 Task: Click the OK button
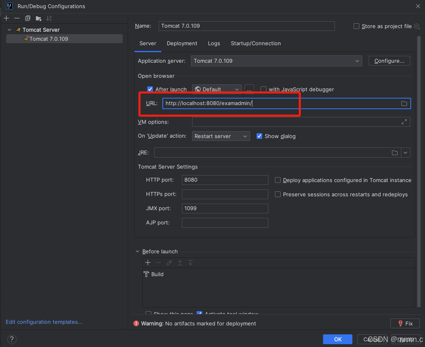click(x=338, y=339)
